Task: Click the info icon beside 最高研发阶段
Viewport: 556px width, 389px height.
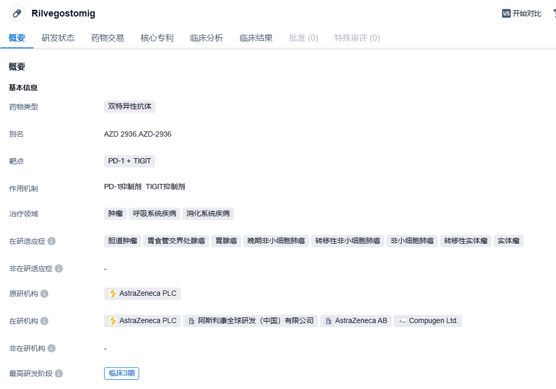Action: pos(59,374)
